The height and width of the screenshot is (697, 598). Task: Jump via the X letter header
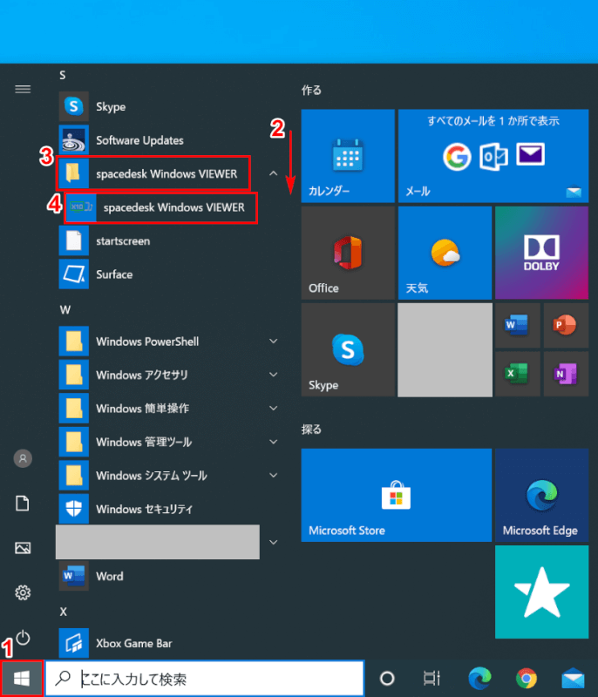click(63, 612)
